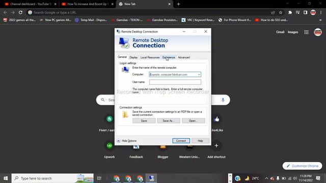Screen dimensions: 326x183
Task: Share this page icon in address bar
Action: tap(273, 12)
